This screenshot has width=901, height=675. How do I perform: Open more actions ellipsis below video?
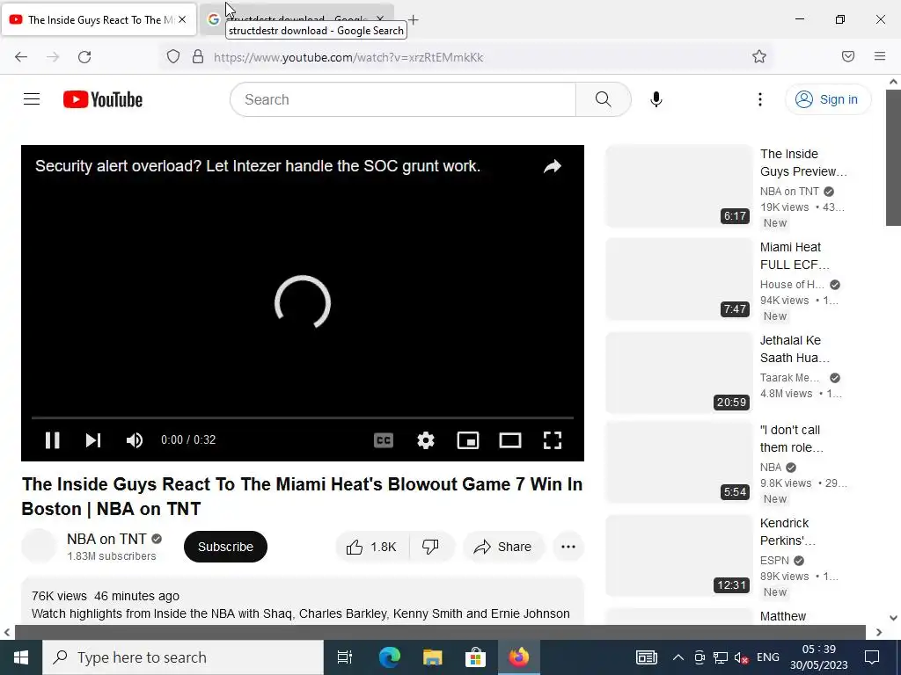click(x=568, y=547)
